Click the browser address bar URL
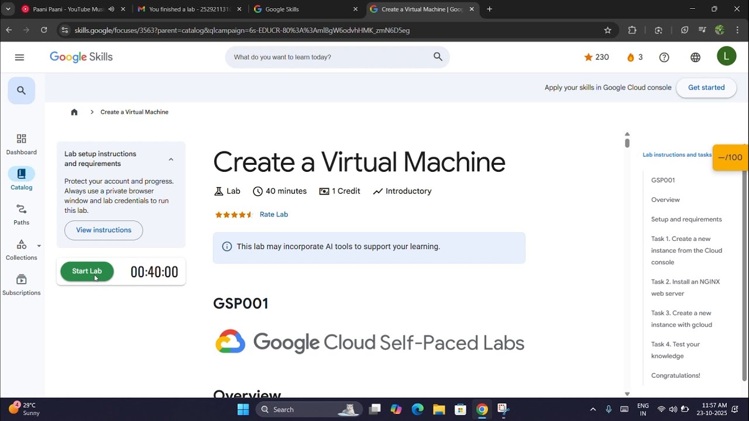The width and height of the screenshot is (749, 421). click(242, 30)
